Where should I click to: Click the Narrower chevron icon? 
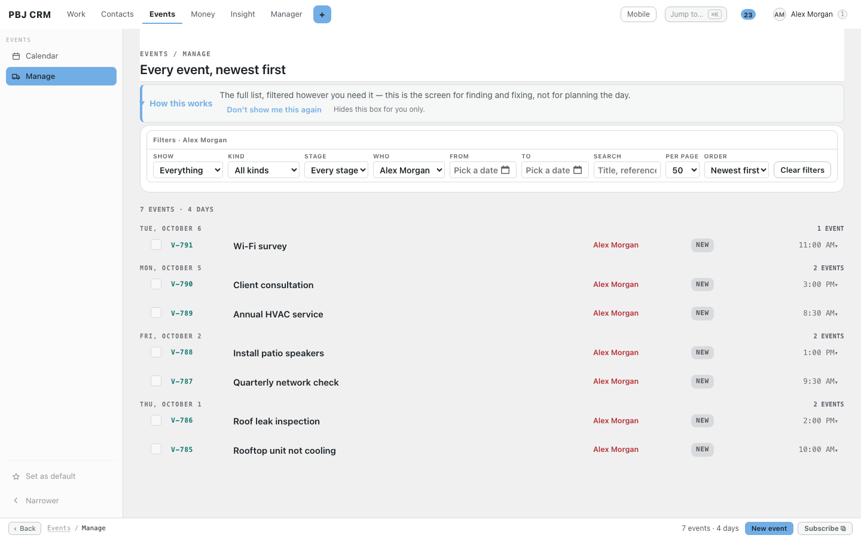[x=16, y=501]
